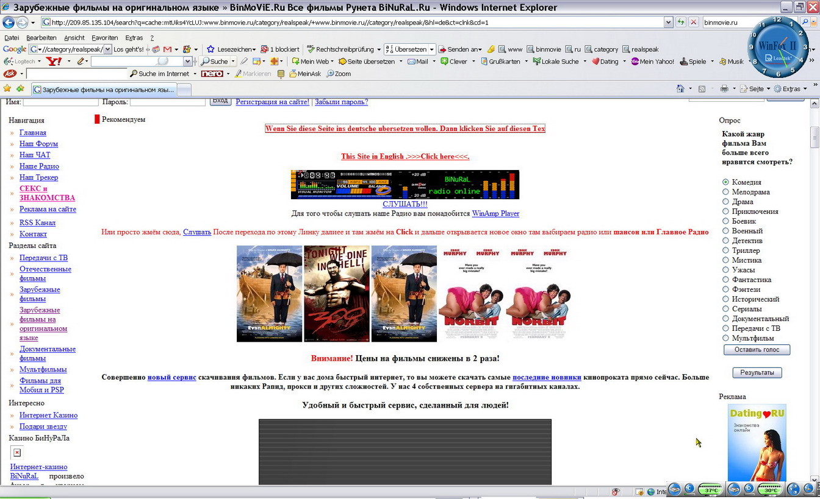Click the Ask toolbar search input field
This screenshot has height=499, width=820.
pyautogui.click(x=77, y=74)
